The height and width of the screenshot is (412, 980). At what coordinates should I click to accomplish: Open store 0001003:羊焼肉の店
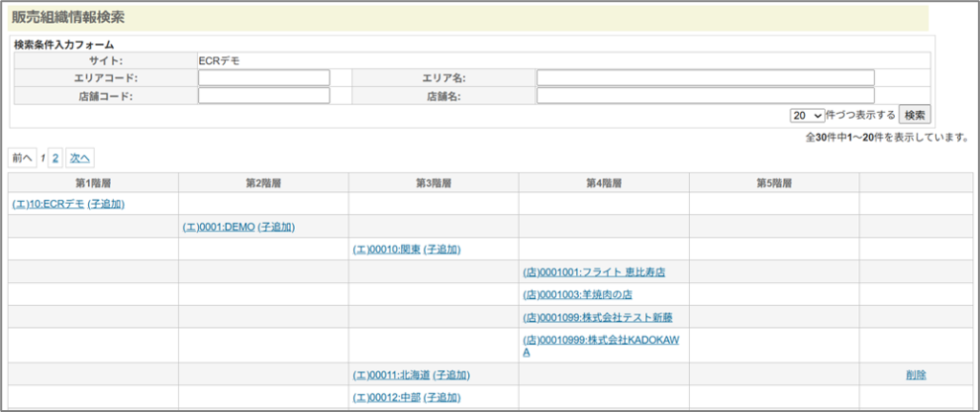pos(577,294)
